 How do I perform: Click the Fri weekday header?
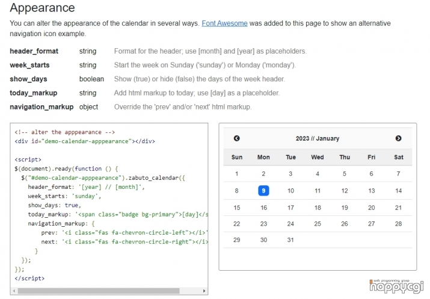(x=371, y=157)
